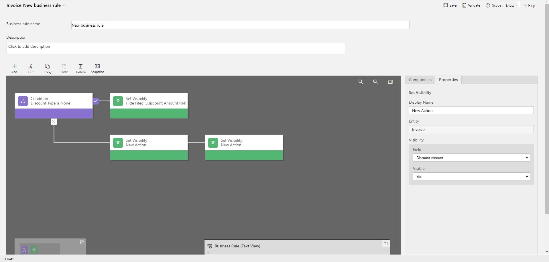
Task: Delete the selected component
Action: tap(80, 68)
